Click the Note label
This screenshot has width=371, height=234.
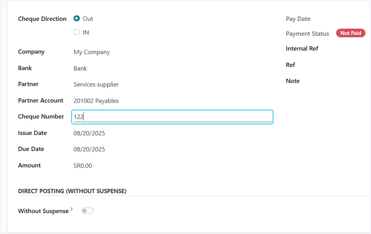(293, 81)
